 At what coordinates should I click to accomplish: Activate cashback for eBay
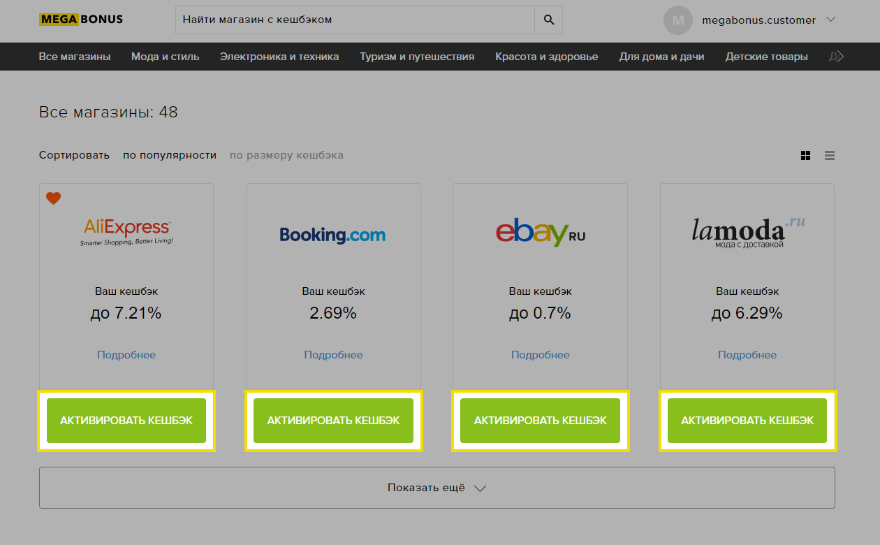pyautogui.click(x=541, y=421)
